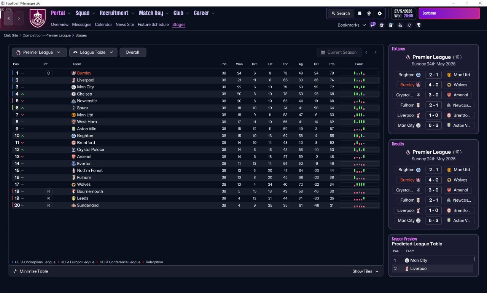Click the scouting person-search shortcut icon
Image resolution: width=487 pixels, height=293 pixels.
point(400,25)
